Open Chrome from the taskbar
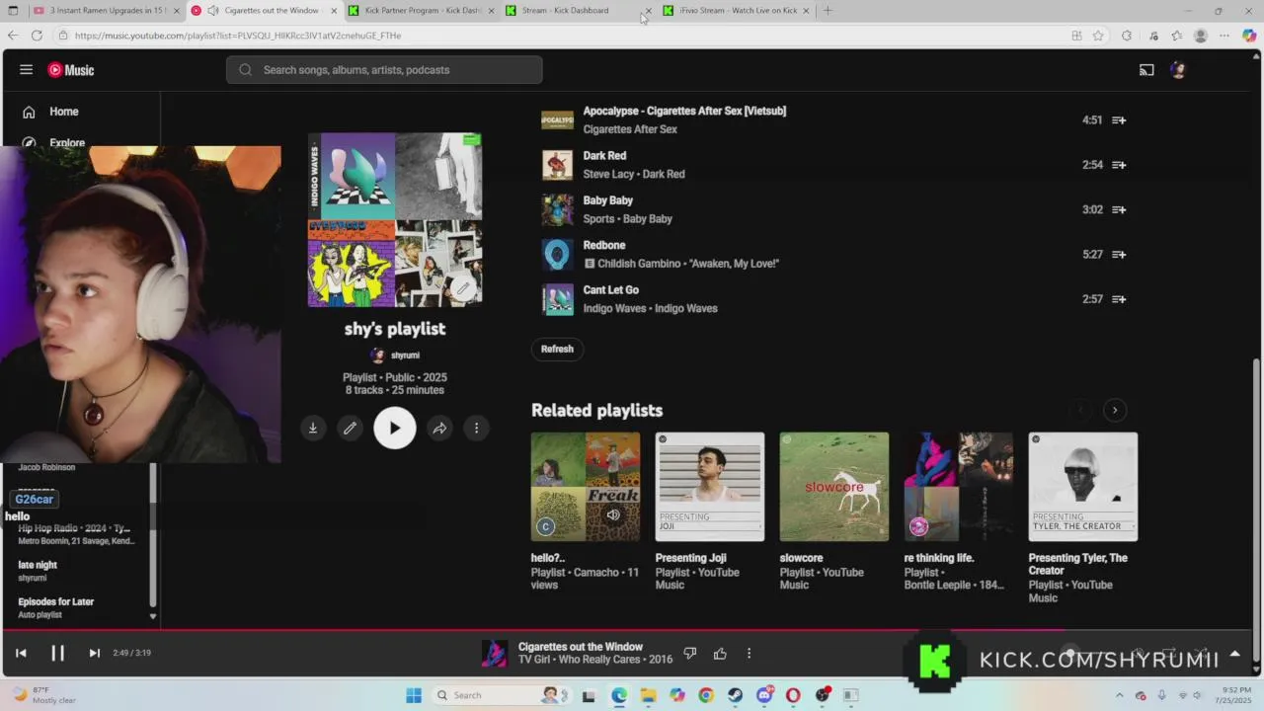 [705, 695]
